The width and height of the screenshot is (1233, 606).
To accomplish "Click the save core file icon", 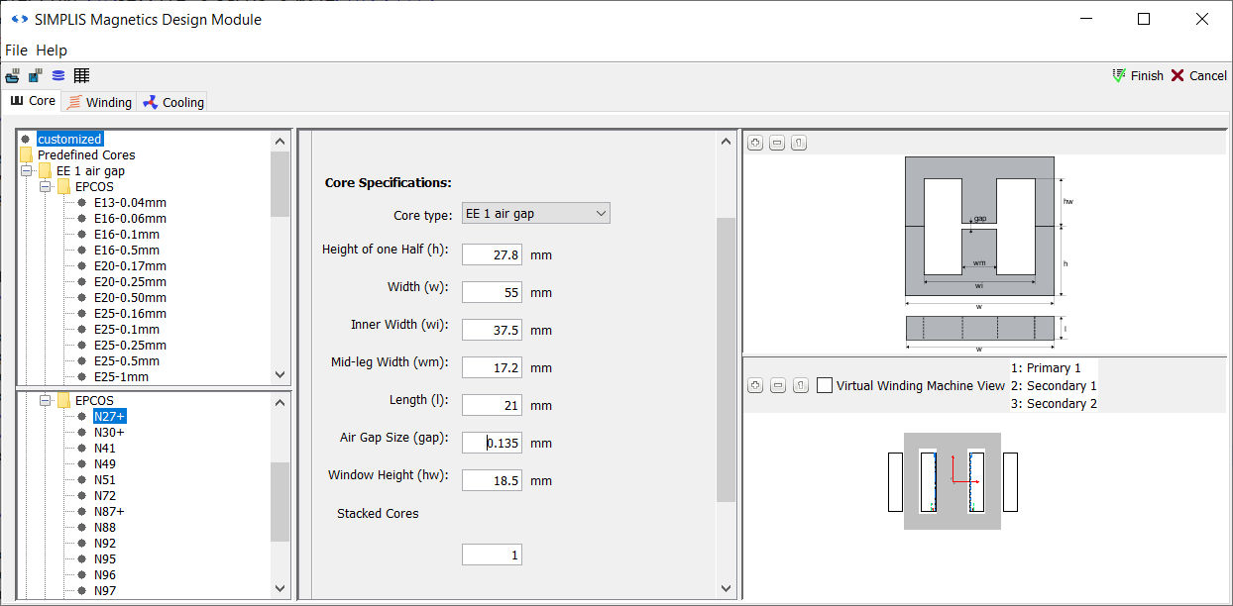I will click(35, 76).
